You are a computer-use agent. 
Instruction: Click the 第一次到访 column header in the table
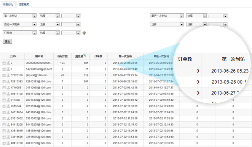point(125,57)
